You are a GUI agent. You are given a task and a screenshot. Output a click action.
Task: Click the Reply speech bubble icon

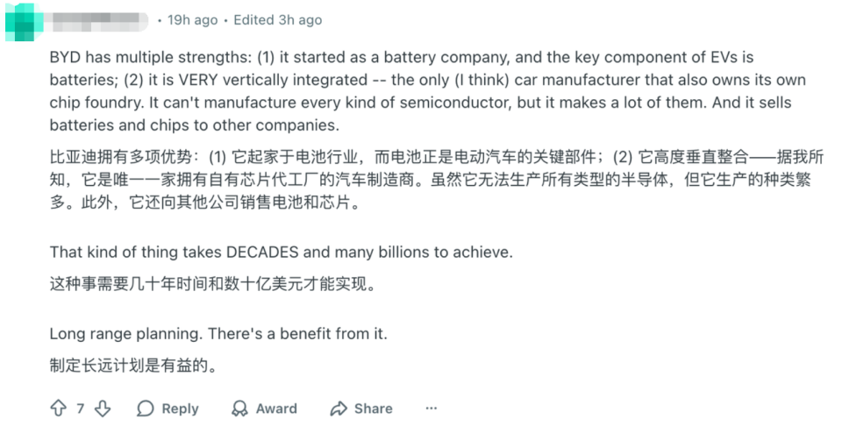146,409
